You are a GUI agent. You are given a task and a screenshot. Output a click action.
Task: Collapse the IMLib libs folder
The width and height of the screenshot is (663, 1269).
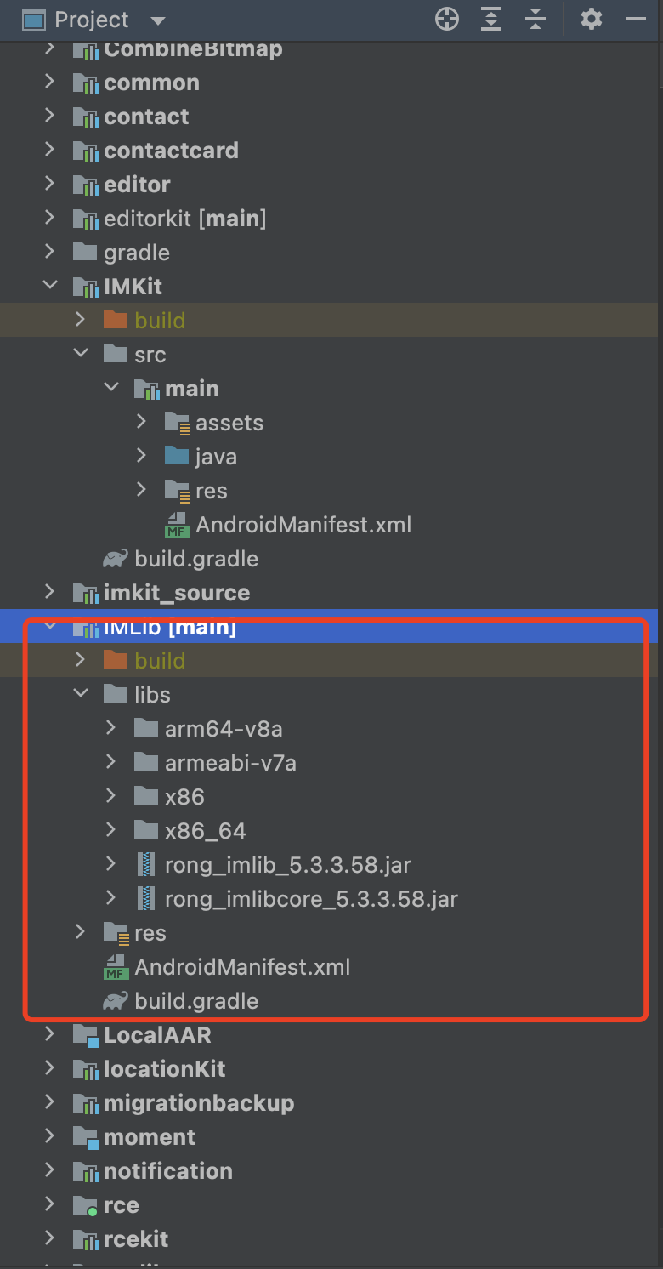click(x=80, y=695)
